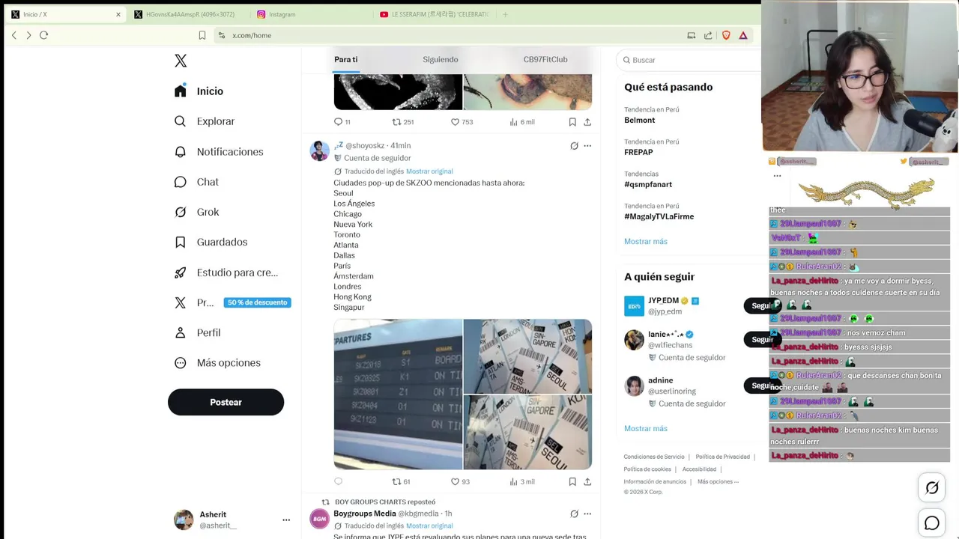Viewport: 959px width, 539px height.
Task: Bookmark the shoyoskz post
Action: click(x=572, y=481)
